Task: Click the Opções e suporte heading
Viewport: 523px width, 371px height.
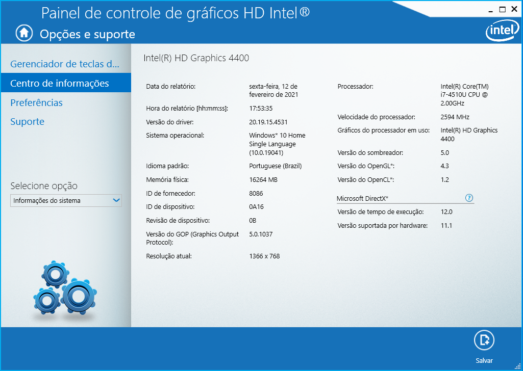Action: click(x=87, y=34)
